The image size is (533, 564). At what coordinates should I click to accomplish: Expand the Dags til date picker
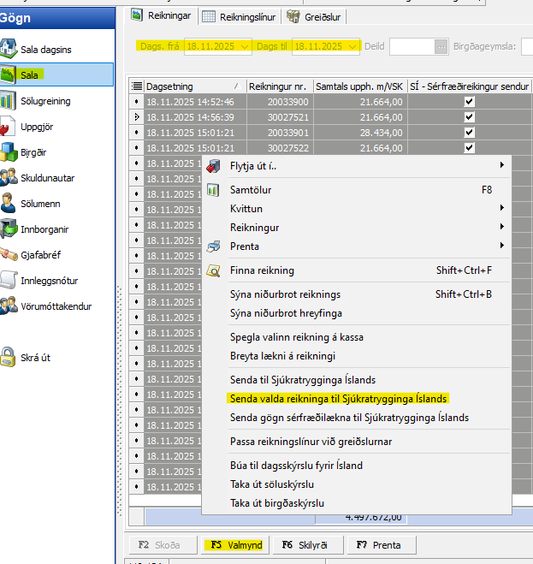click(x=352, y=46)
